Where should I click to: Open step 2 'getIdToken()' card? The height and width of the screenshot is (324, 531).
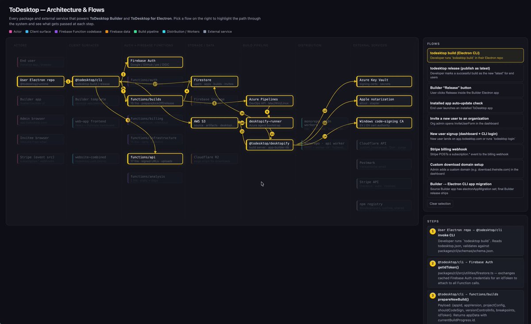click(475, 273)
